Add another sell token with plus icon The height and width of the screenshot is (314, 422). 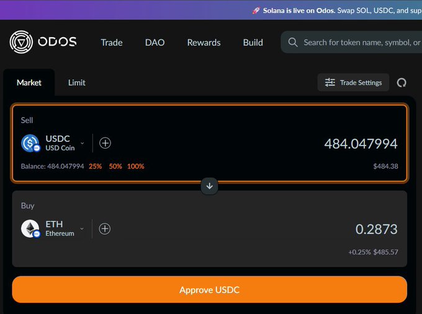(x=105, y=143)
